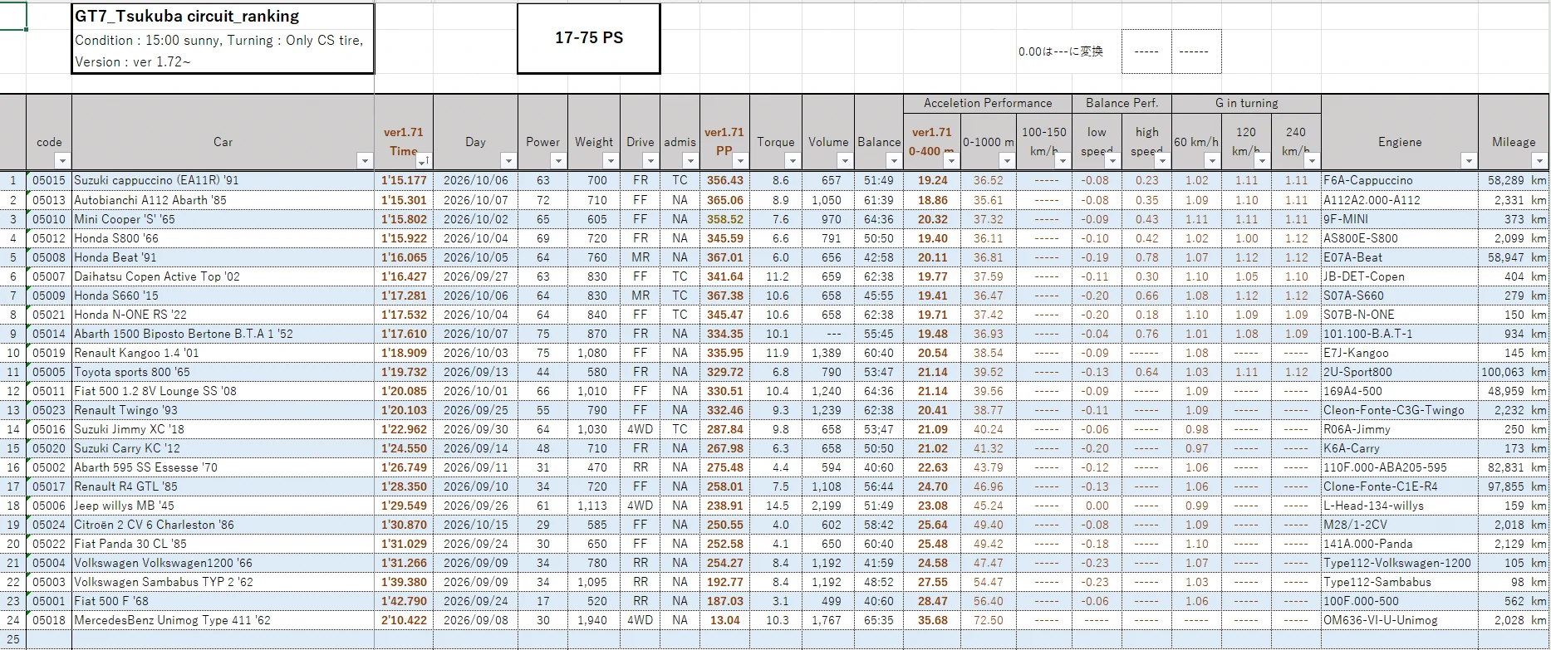Select the lap time cell 1'15.301
This screenshot has height=650, width=1551.
[404, 200]
